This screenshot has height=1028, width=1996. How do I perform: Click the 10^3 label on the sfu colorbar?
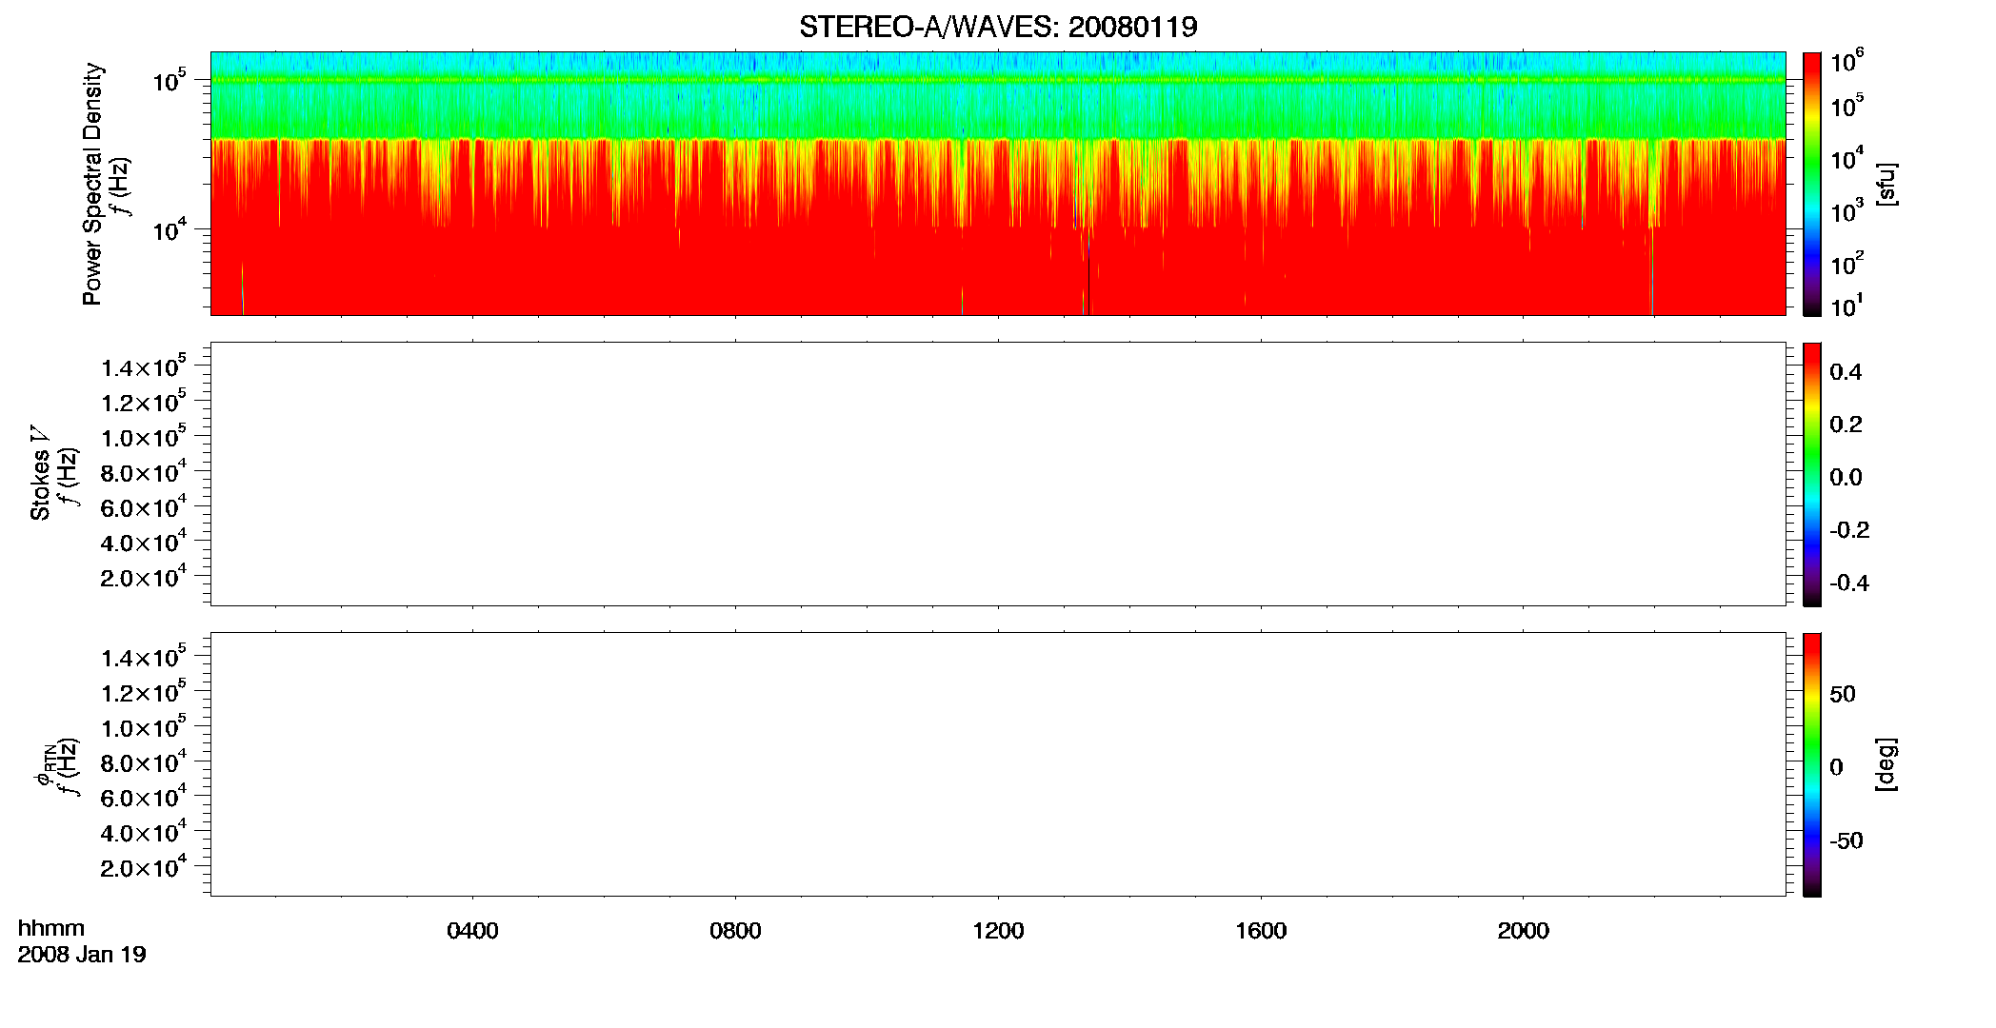[x=1846, y=211]
